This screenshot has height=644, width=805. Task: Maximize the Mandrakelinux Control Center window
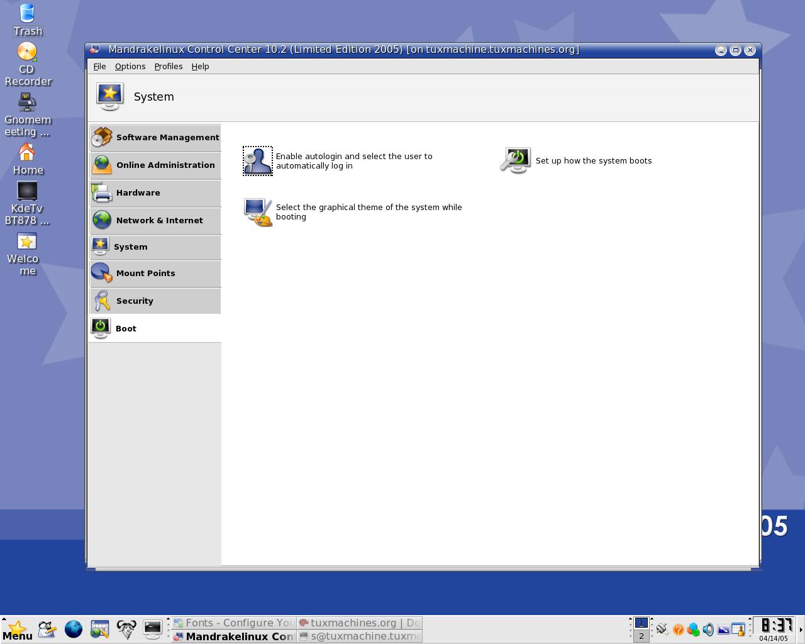tap(735, 50)
